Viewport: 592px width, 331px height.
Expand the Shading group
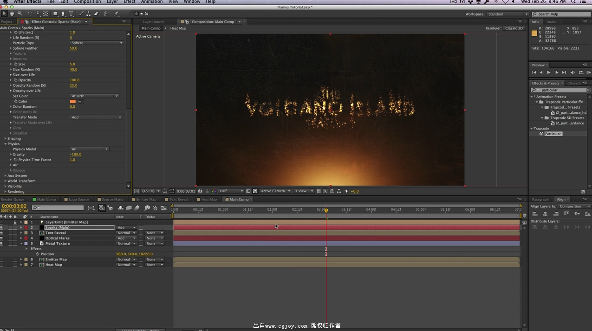coord(6,138)
